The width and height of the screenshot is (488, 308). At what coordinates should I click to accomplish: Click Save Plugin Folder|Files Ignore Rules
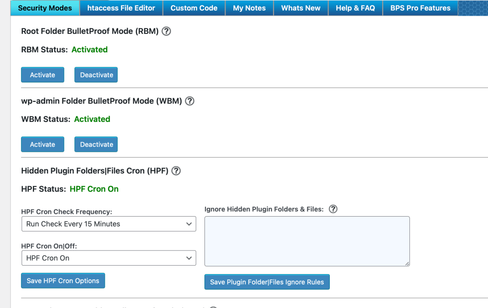click(267, 282)
